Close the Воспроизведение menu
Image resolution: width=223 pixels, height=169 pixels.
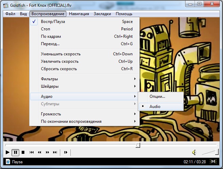48,14
